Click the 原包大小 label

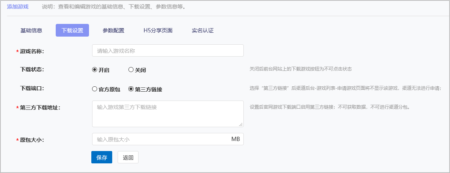click(32, 140)
